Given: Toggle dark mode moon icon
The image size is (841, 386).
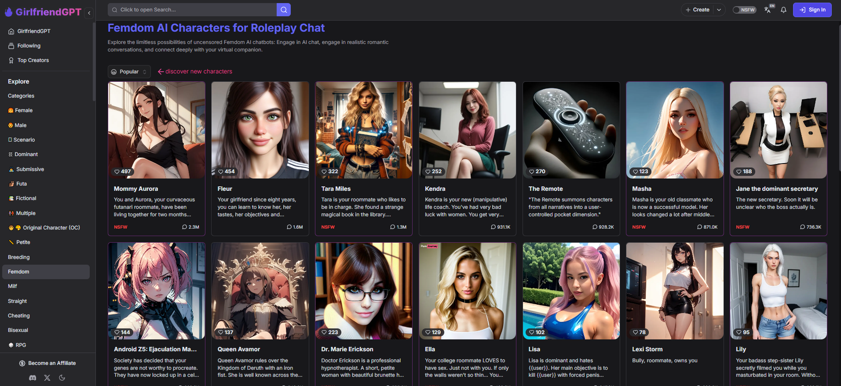Looking at the screenshot, I should 62,378.
